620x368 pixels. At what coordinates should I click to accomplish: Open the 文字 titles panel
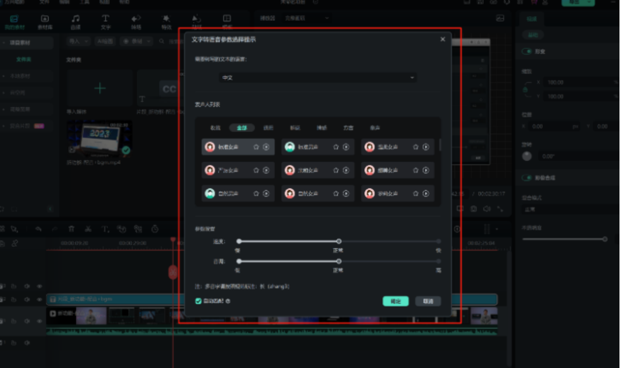pyautogui.click(x=106, y=22)
